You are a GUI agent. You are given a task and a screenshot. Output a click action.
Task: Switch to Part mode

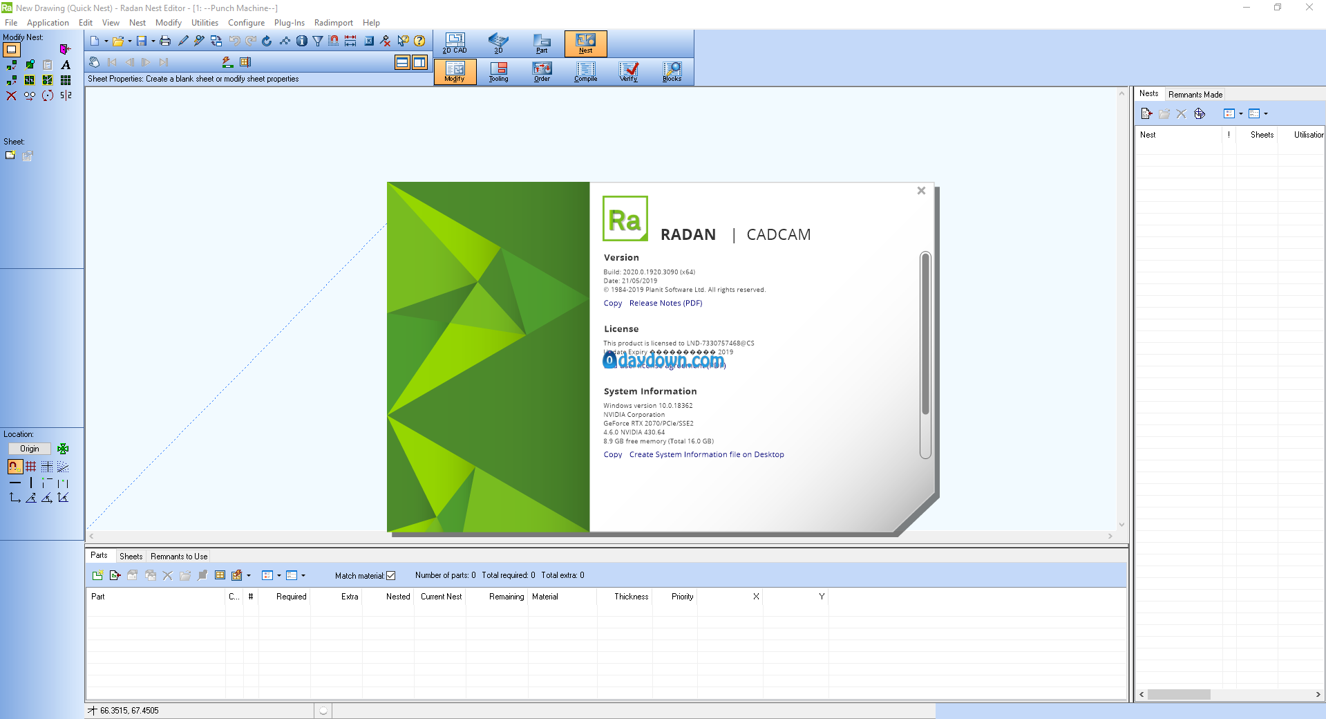pos(542,44)
